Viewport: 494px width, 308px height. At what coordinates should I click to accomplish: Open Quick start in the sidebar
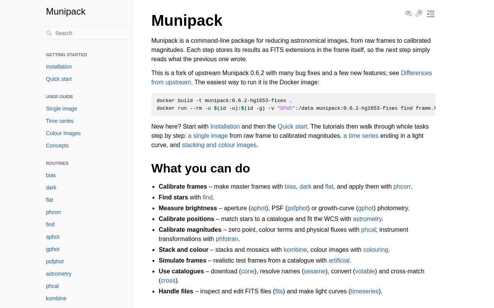click(x=59, y=79)
